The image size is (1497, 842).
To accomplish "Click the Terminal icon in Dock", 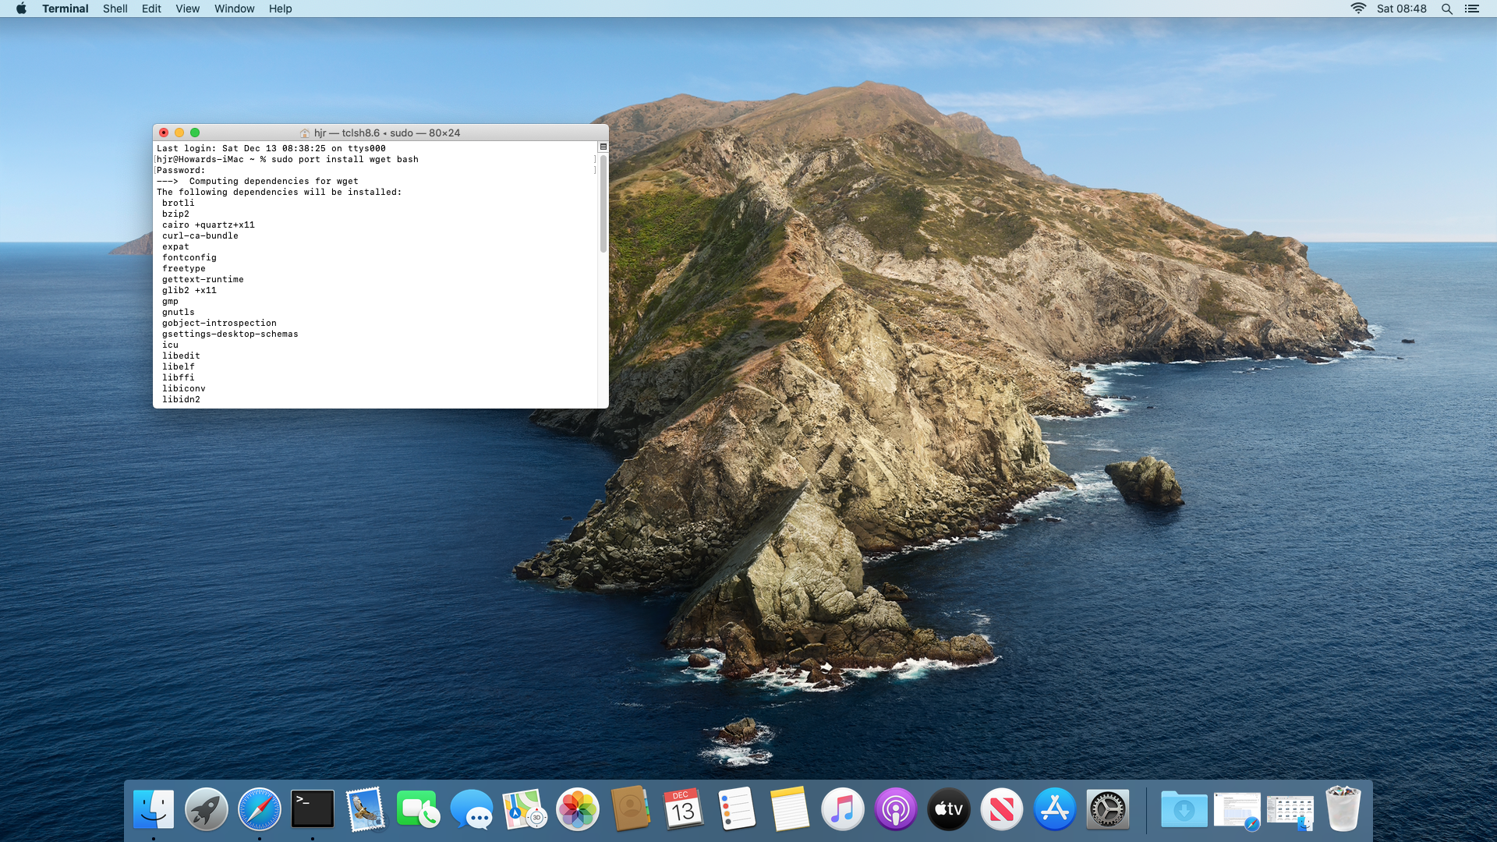I will pyautogui.click(x=313, y=810).
